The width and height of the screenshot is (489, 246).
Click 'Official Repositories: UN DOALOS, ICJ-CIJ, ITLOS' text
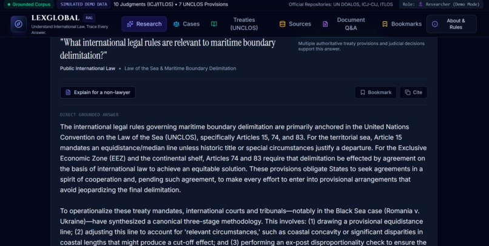pos(340,4)
